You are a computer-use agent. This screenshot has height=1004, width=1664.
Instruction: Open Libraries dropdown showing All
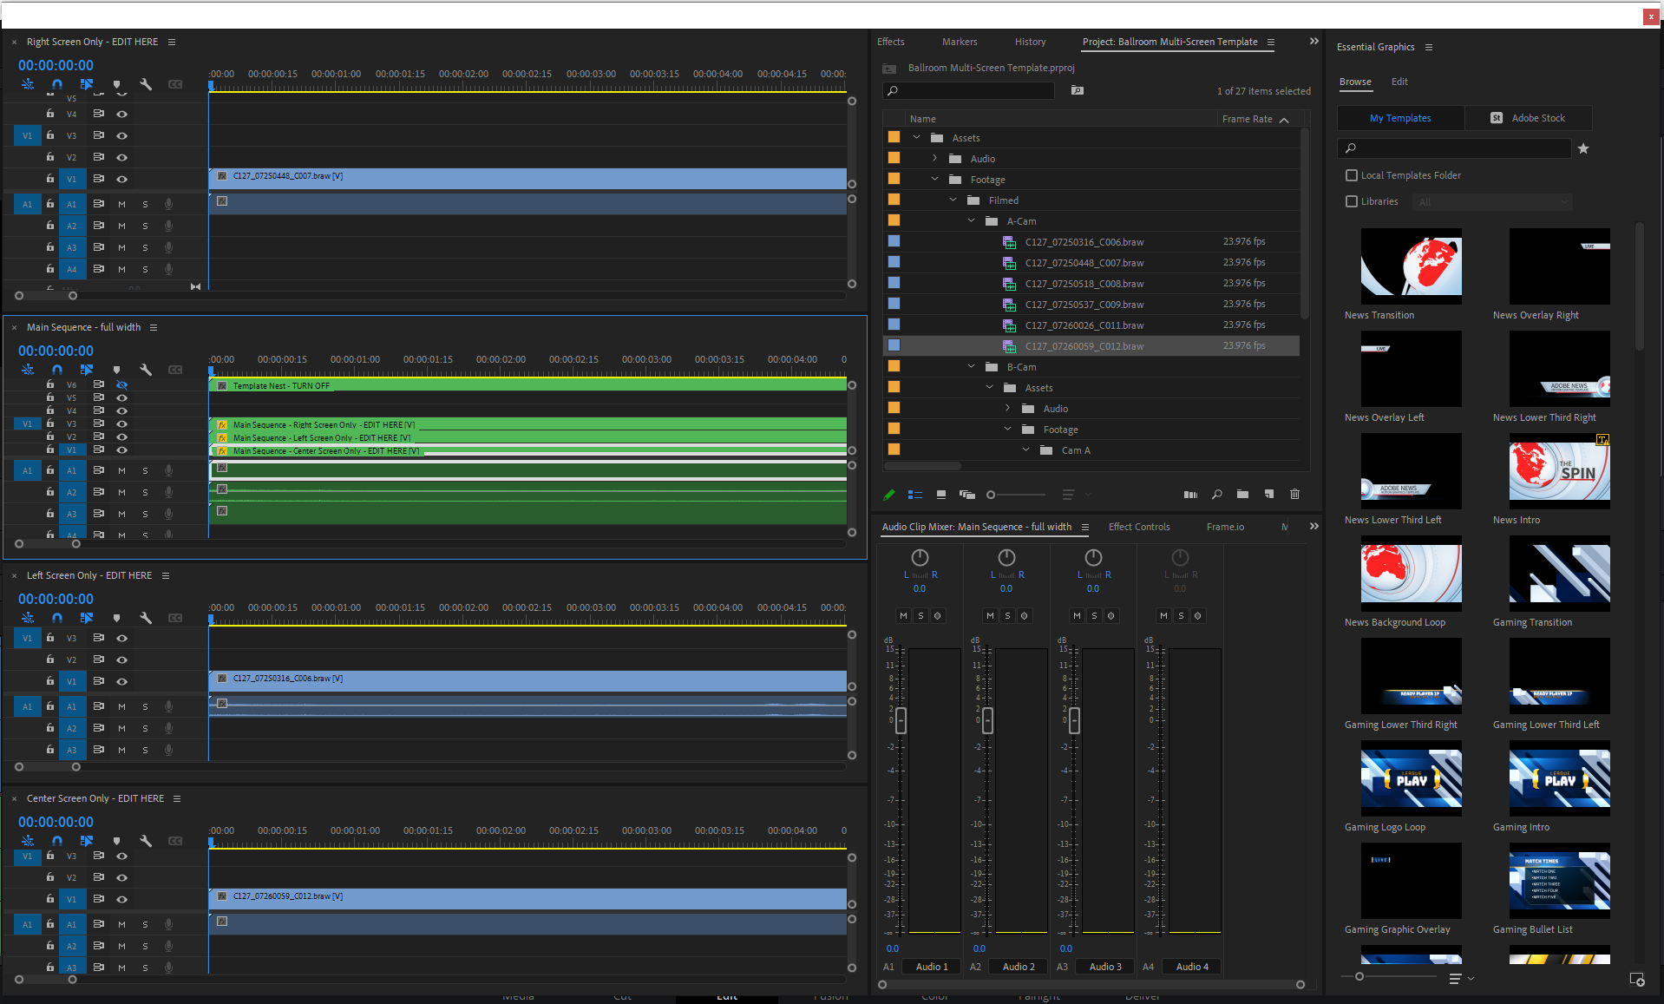1492,201
